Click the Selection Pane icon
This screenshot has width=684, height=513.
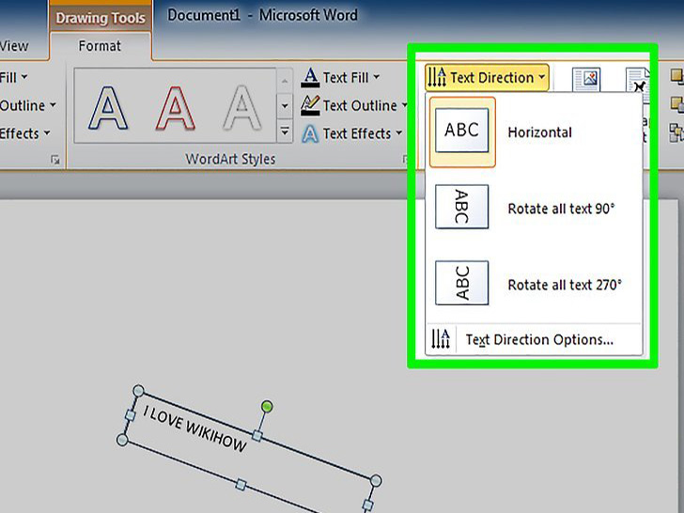(677, 132)
